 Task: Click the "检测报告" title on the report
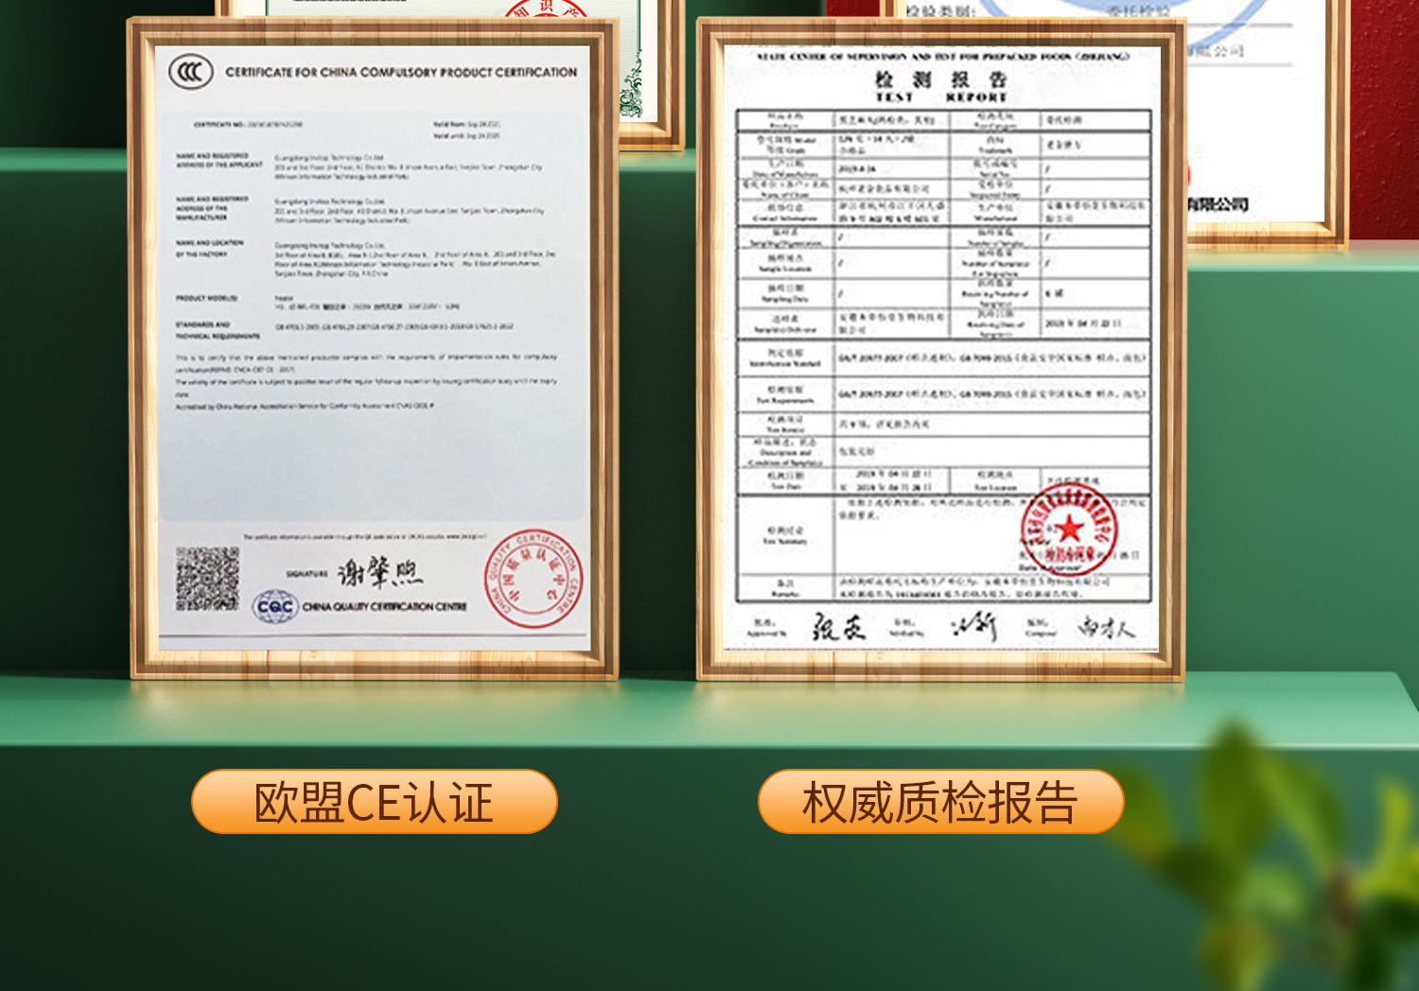click(x=940, y=79)
